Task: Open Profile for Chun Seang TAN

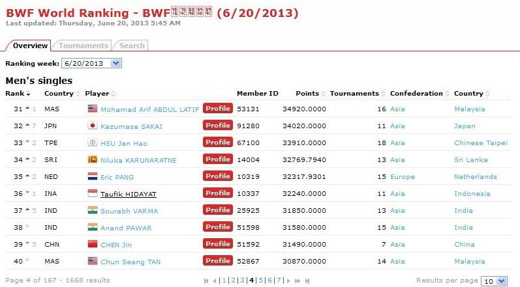Action: pyautogui.click(x=218, y=260)
